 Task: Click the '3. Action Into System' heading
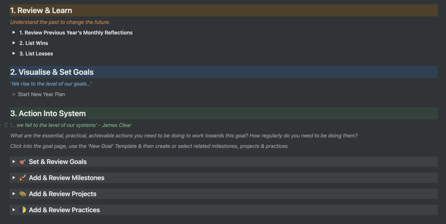coord(48,114)
